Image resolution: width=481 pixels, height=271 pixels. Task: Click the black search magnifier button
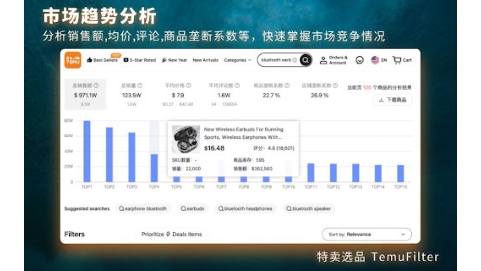305,60
